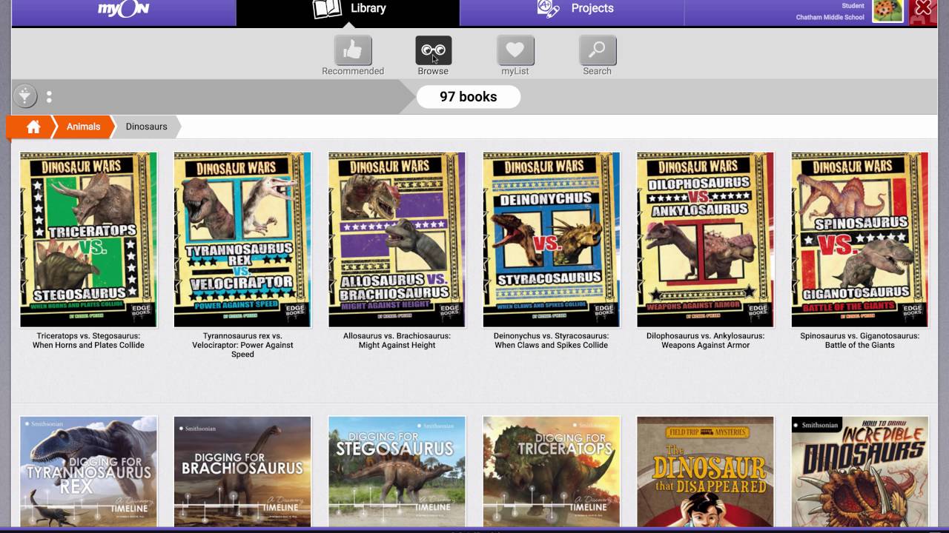Image resolution: width=949 pixels, height=533 pixels.
Task: Switch to the Projects tab
Action: (x=572, y=12)
